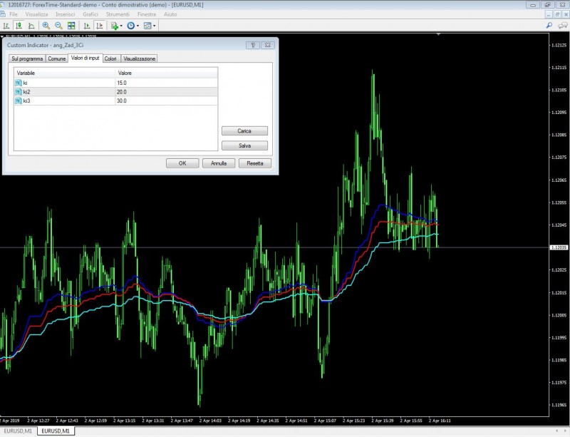Switch to the Visualizzazione tab
The image size is (570, 437).
pyautogui.click(x=139, y=58)
